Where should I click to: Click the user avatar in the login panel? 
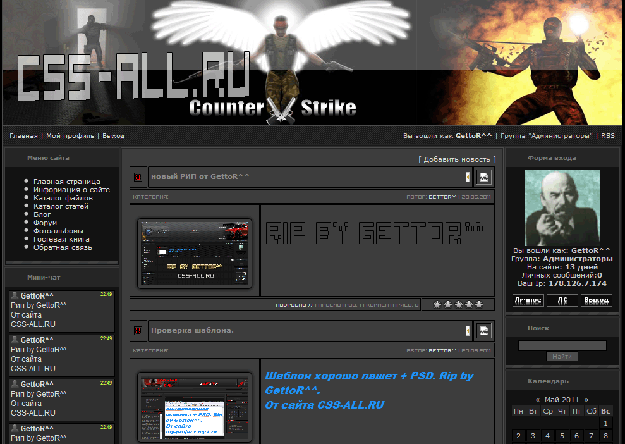(x=562, y=208)
